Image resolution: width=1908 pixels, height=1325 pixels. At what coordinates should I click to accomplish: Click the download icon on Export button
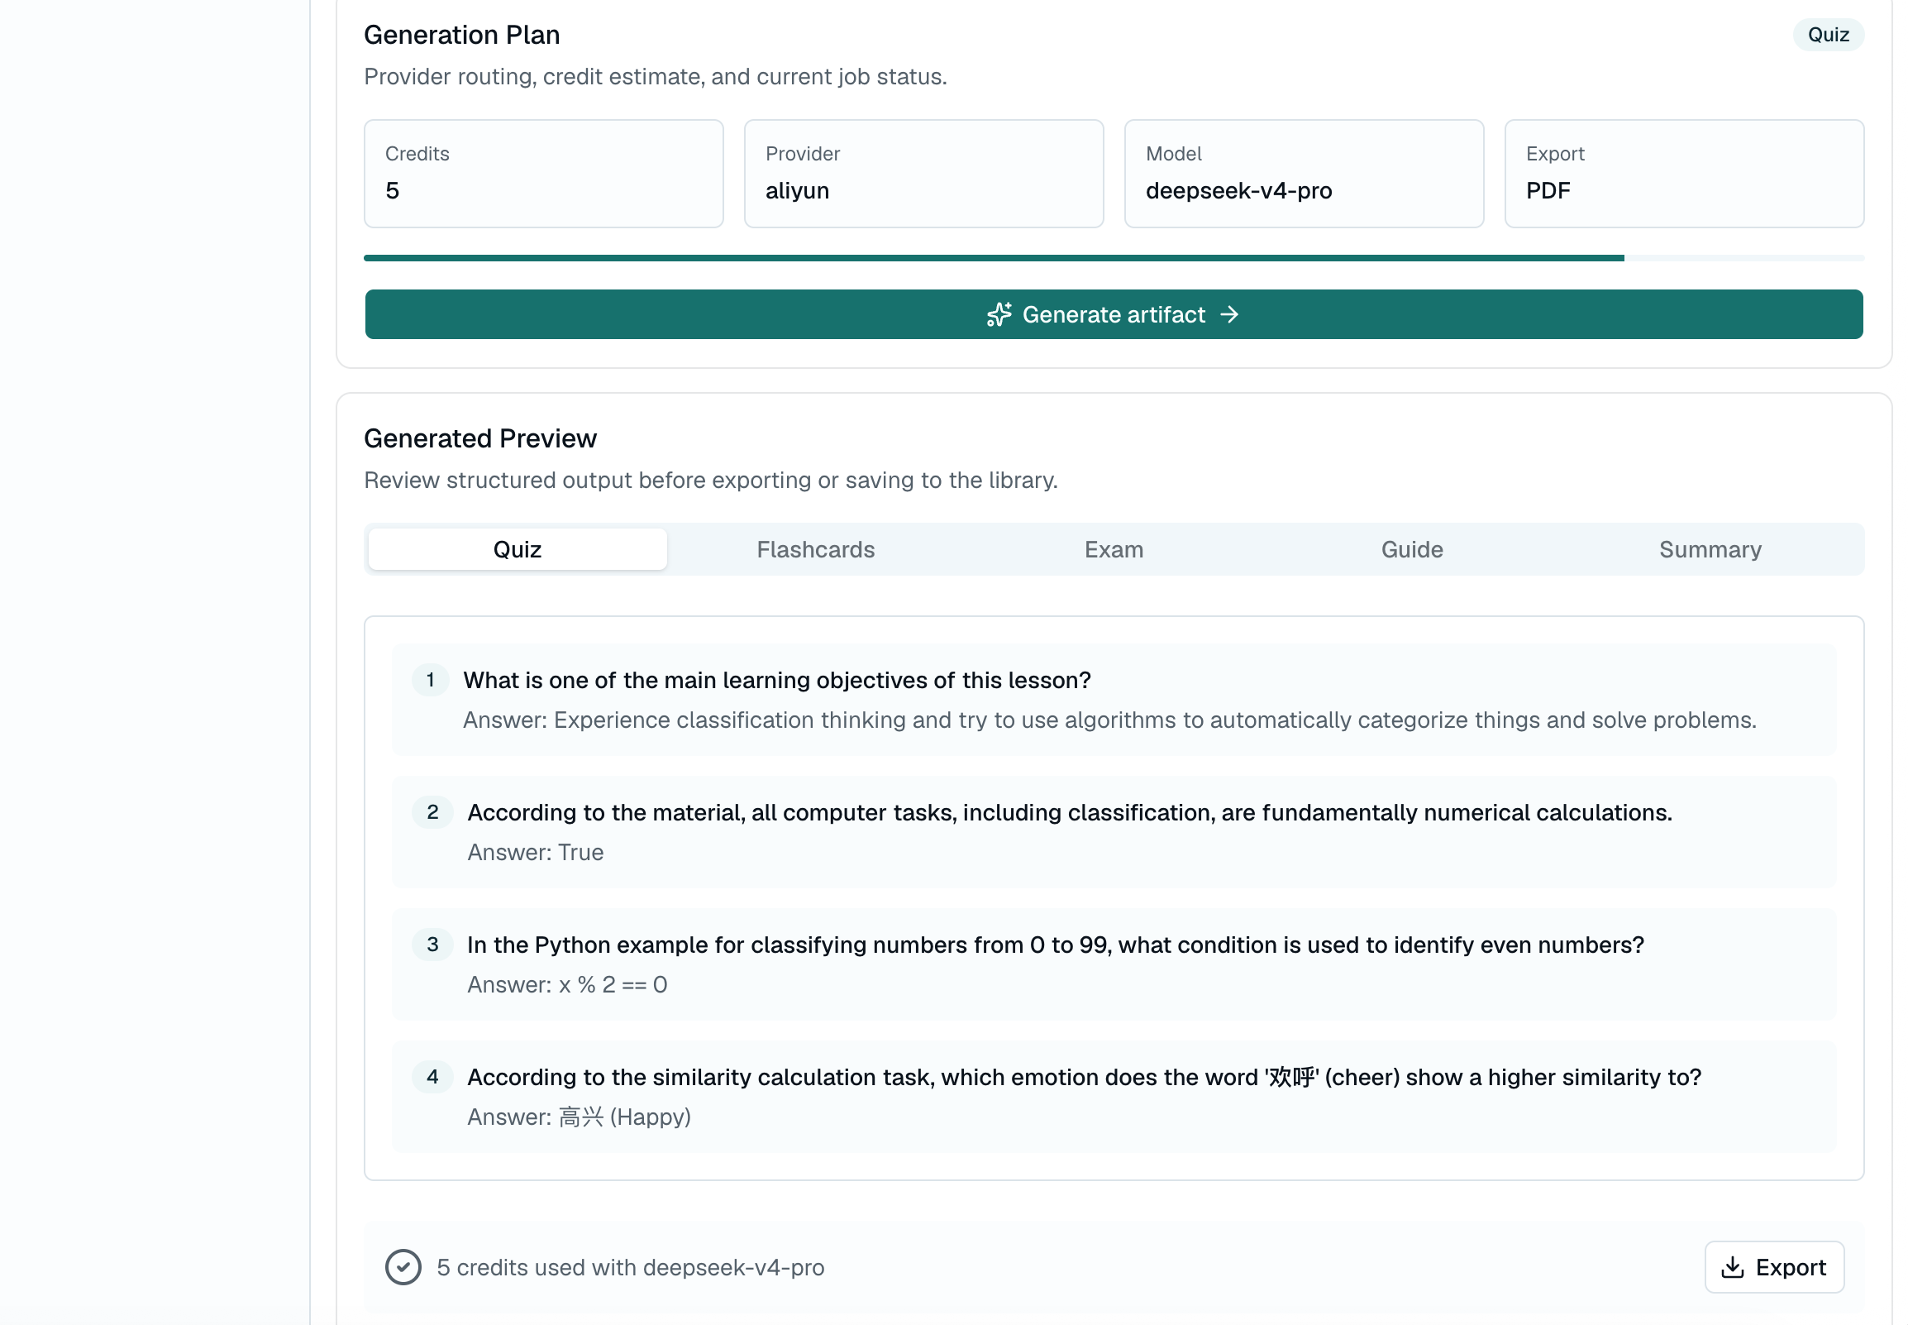tap(1732, 1267)
